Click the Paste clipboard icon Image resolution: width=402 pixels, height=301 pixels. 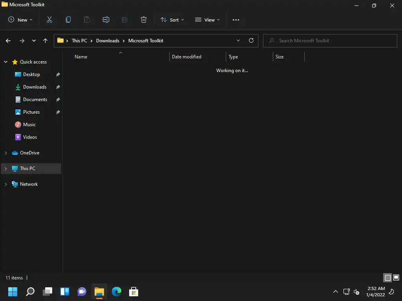pos(87,20)
